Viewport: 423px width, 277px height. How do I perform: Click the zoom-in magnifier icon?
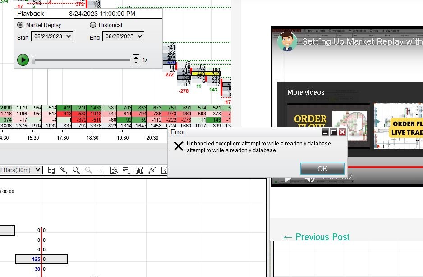[x=76, y=170]
